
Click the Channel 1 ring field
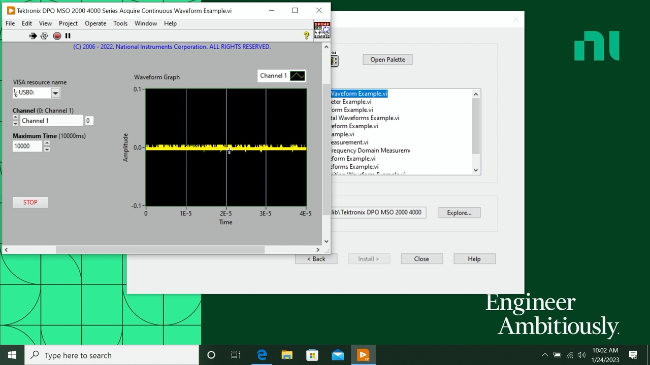click(x=51, y=121)
